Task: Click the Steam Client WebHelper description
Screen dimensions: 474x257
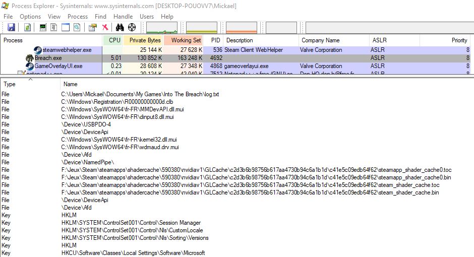Action: click(x=253, y=50)
